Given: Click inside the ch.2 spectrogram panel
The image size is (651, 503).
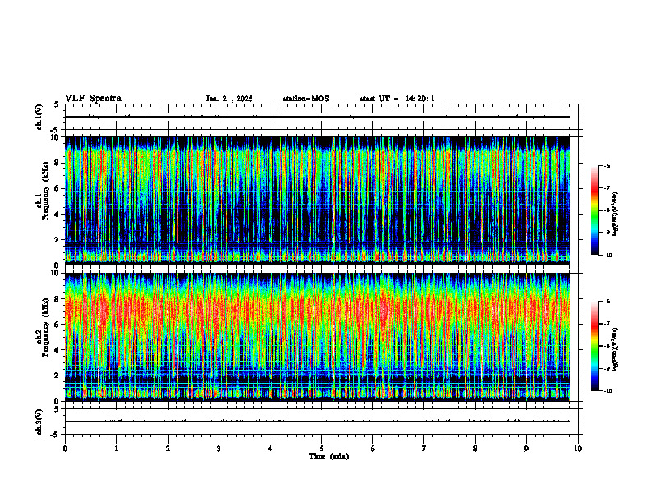Looking at the screenshot, I should point(317,337).
